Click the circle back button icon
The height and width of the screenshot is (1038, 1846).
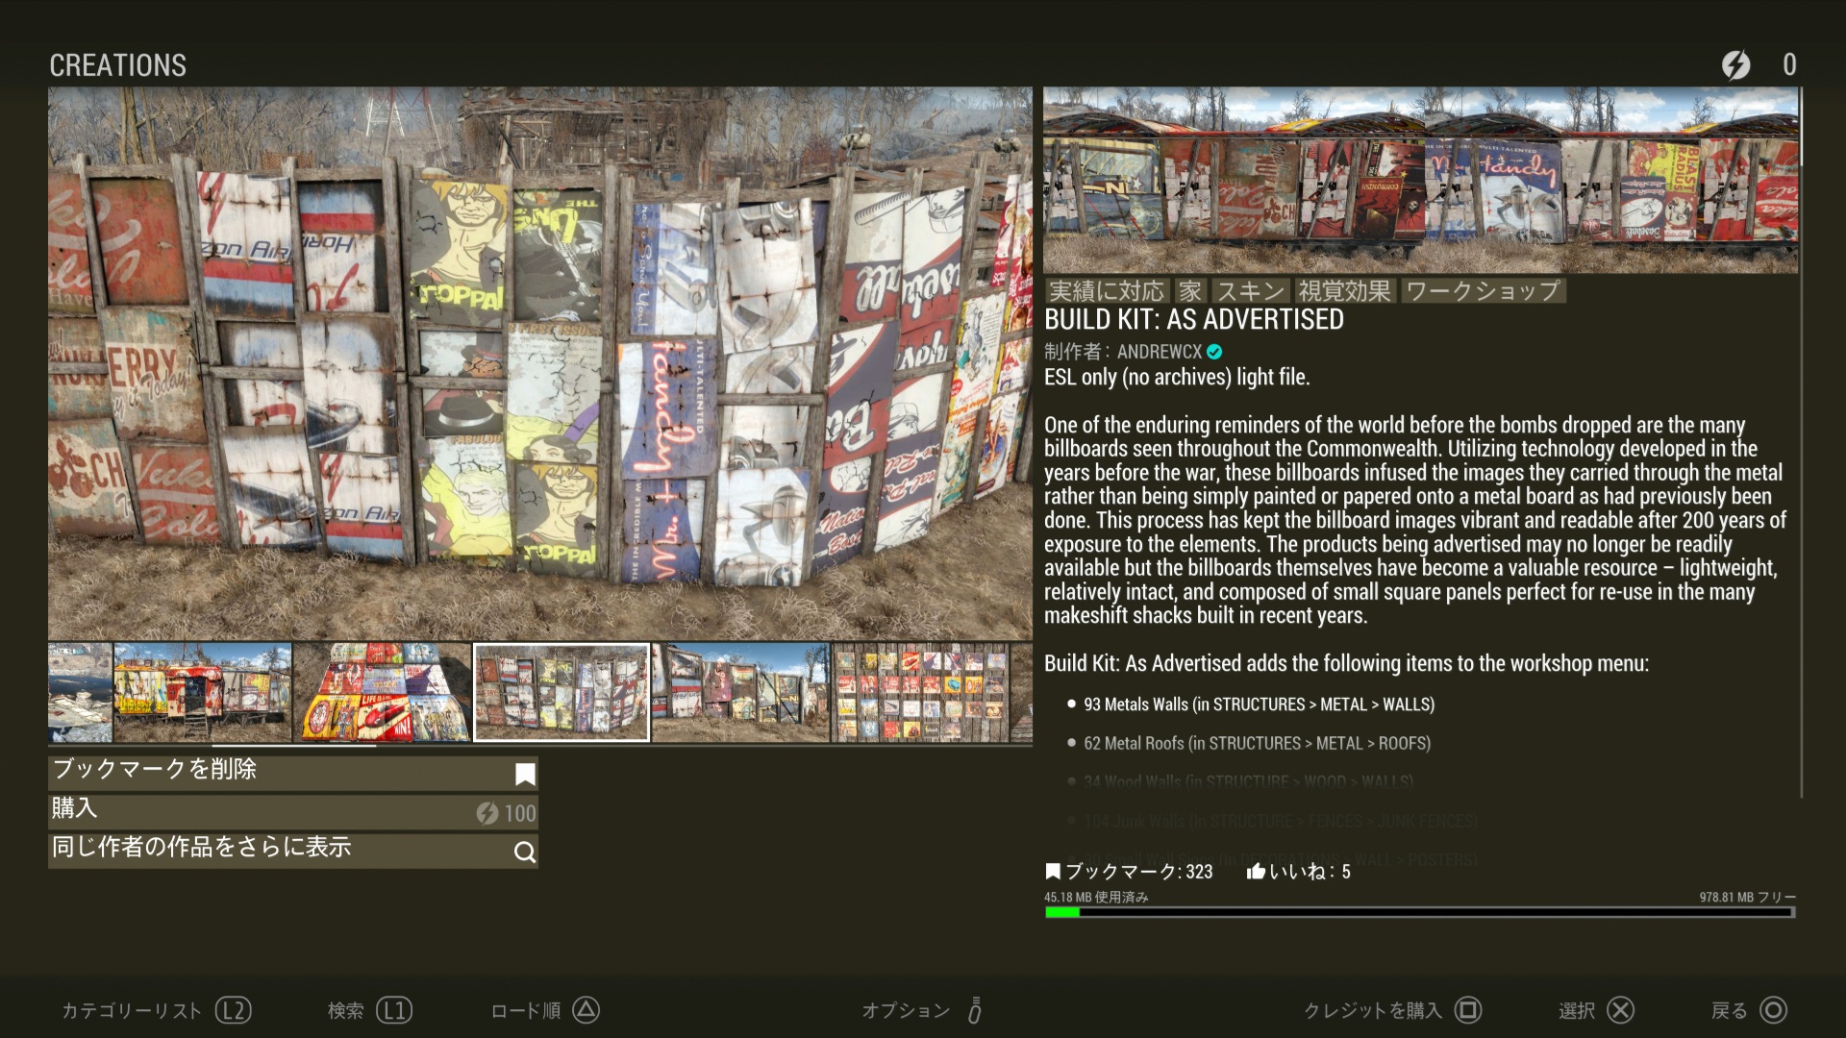coord(1773,1010)
